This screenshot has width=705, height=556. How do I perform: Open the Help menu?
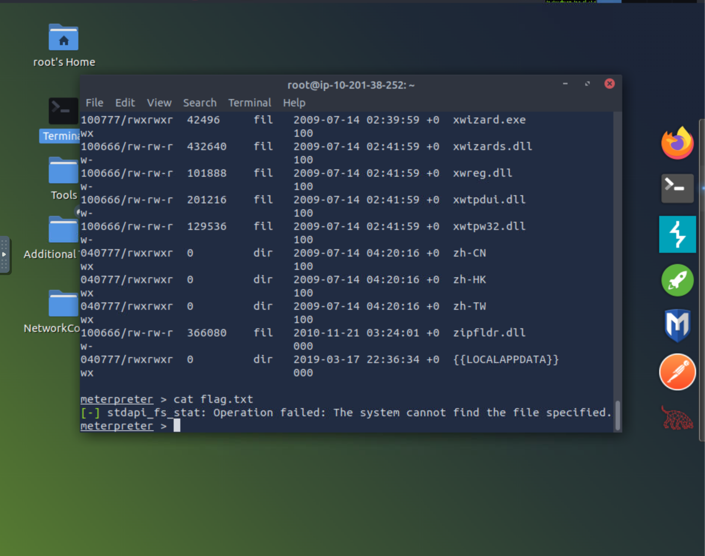294,102
